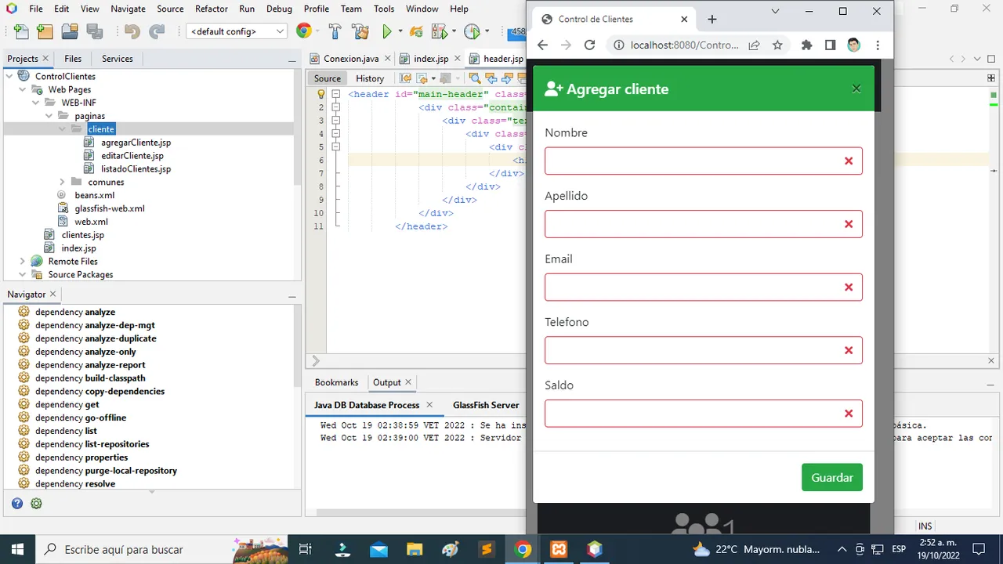Viewport: 1003px width, 564px height.
Task: Select glassfish-web.xml in project tree
Action: tap(110, 208)
